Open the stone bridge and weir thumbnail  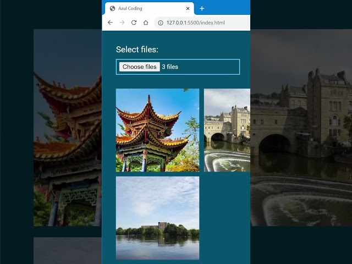coord(227,130)
